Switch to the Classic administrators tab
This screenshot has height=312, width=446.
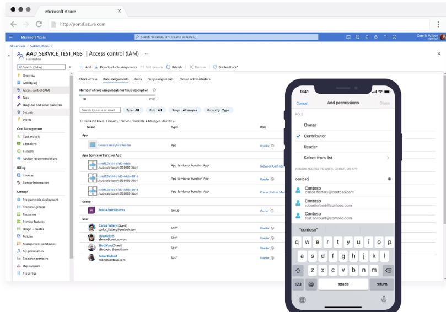click(x=195, y=79)
